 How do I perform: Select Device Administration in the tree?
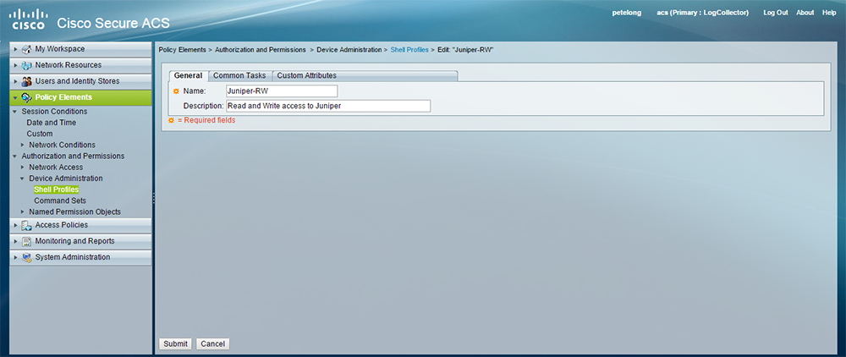click(x=66, y=178)
